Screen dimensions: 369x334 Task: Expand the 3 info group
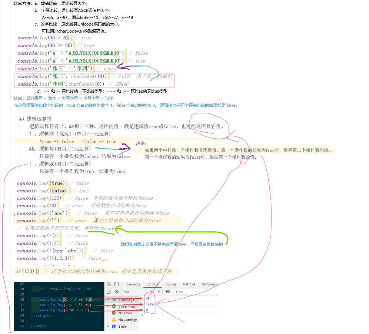click(x=108, y=326)
